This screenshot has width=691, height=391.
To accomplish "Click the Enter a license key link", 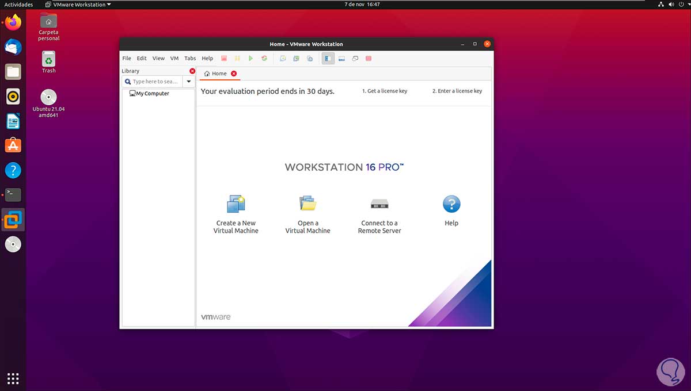I will [x=457, y=91].
